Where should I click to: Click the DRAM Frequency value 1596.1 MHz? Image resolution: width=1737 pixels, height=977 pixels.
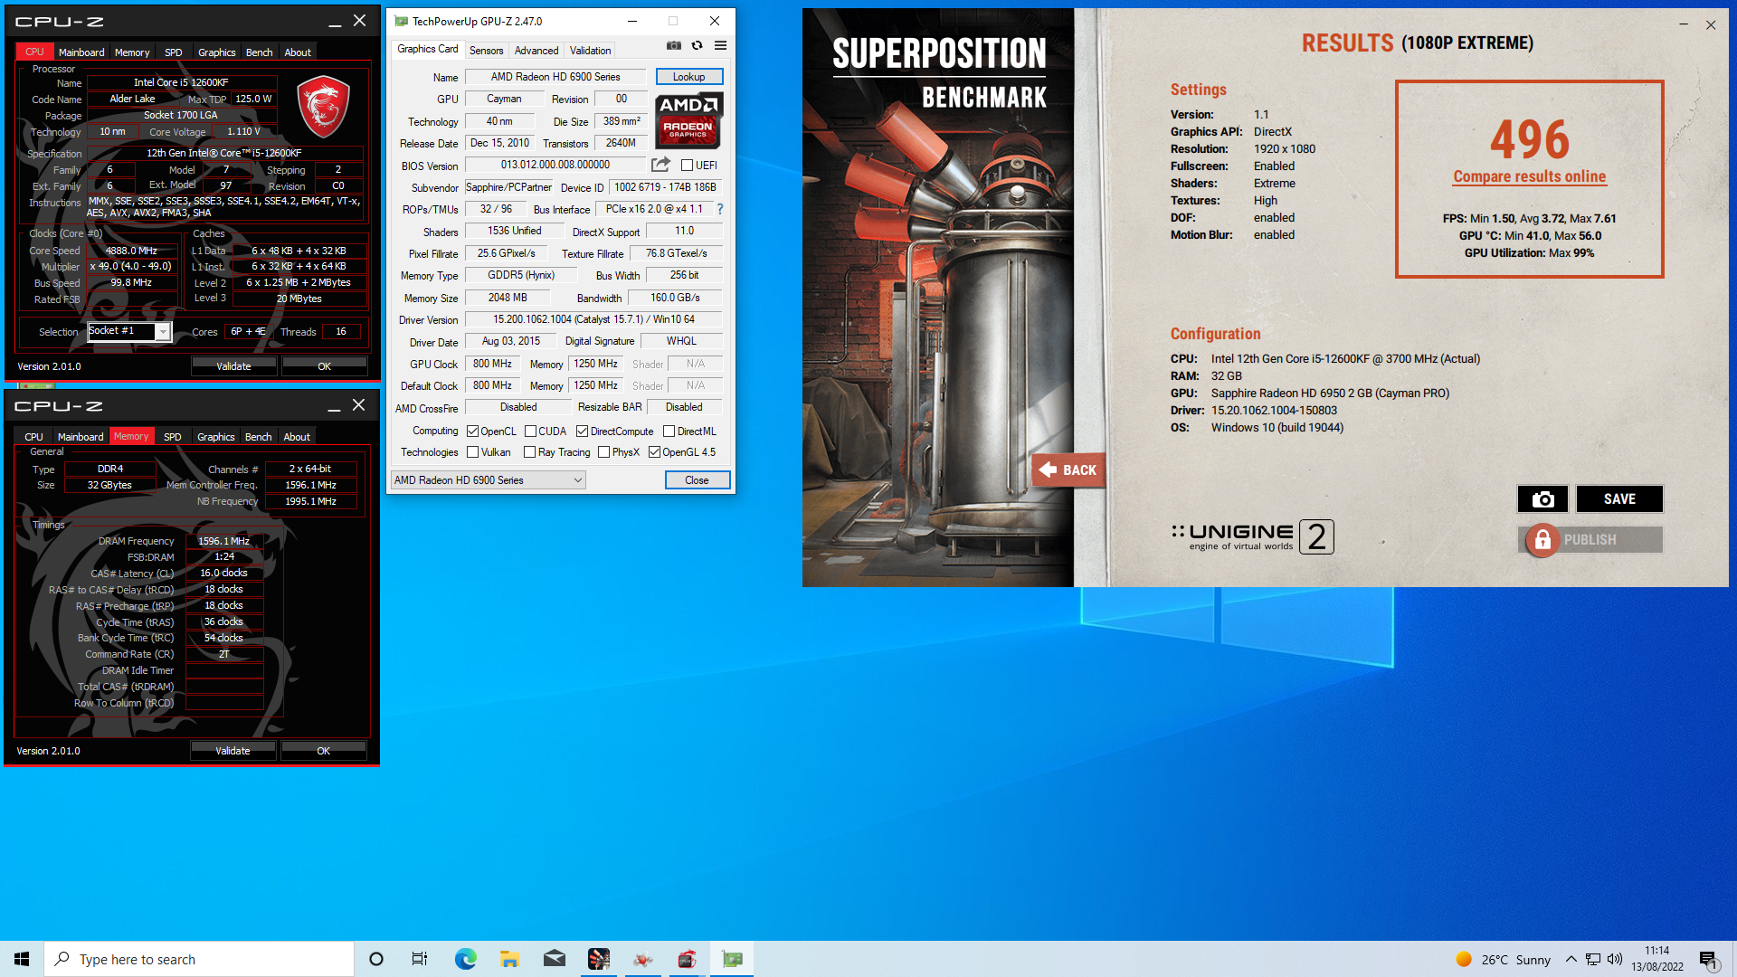[x=224, y=541]
